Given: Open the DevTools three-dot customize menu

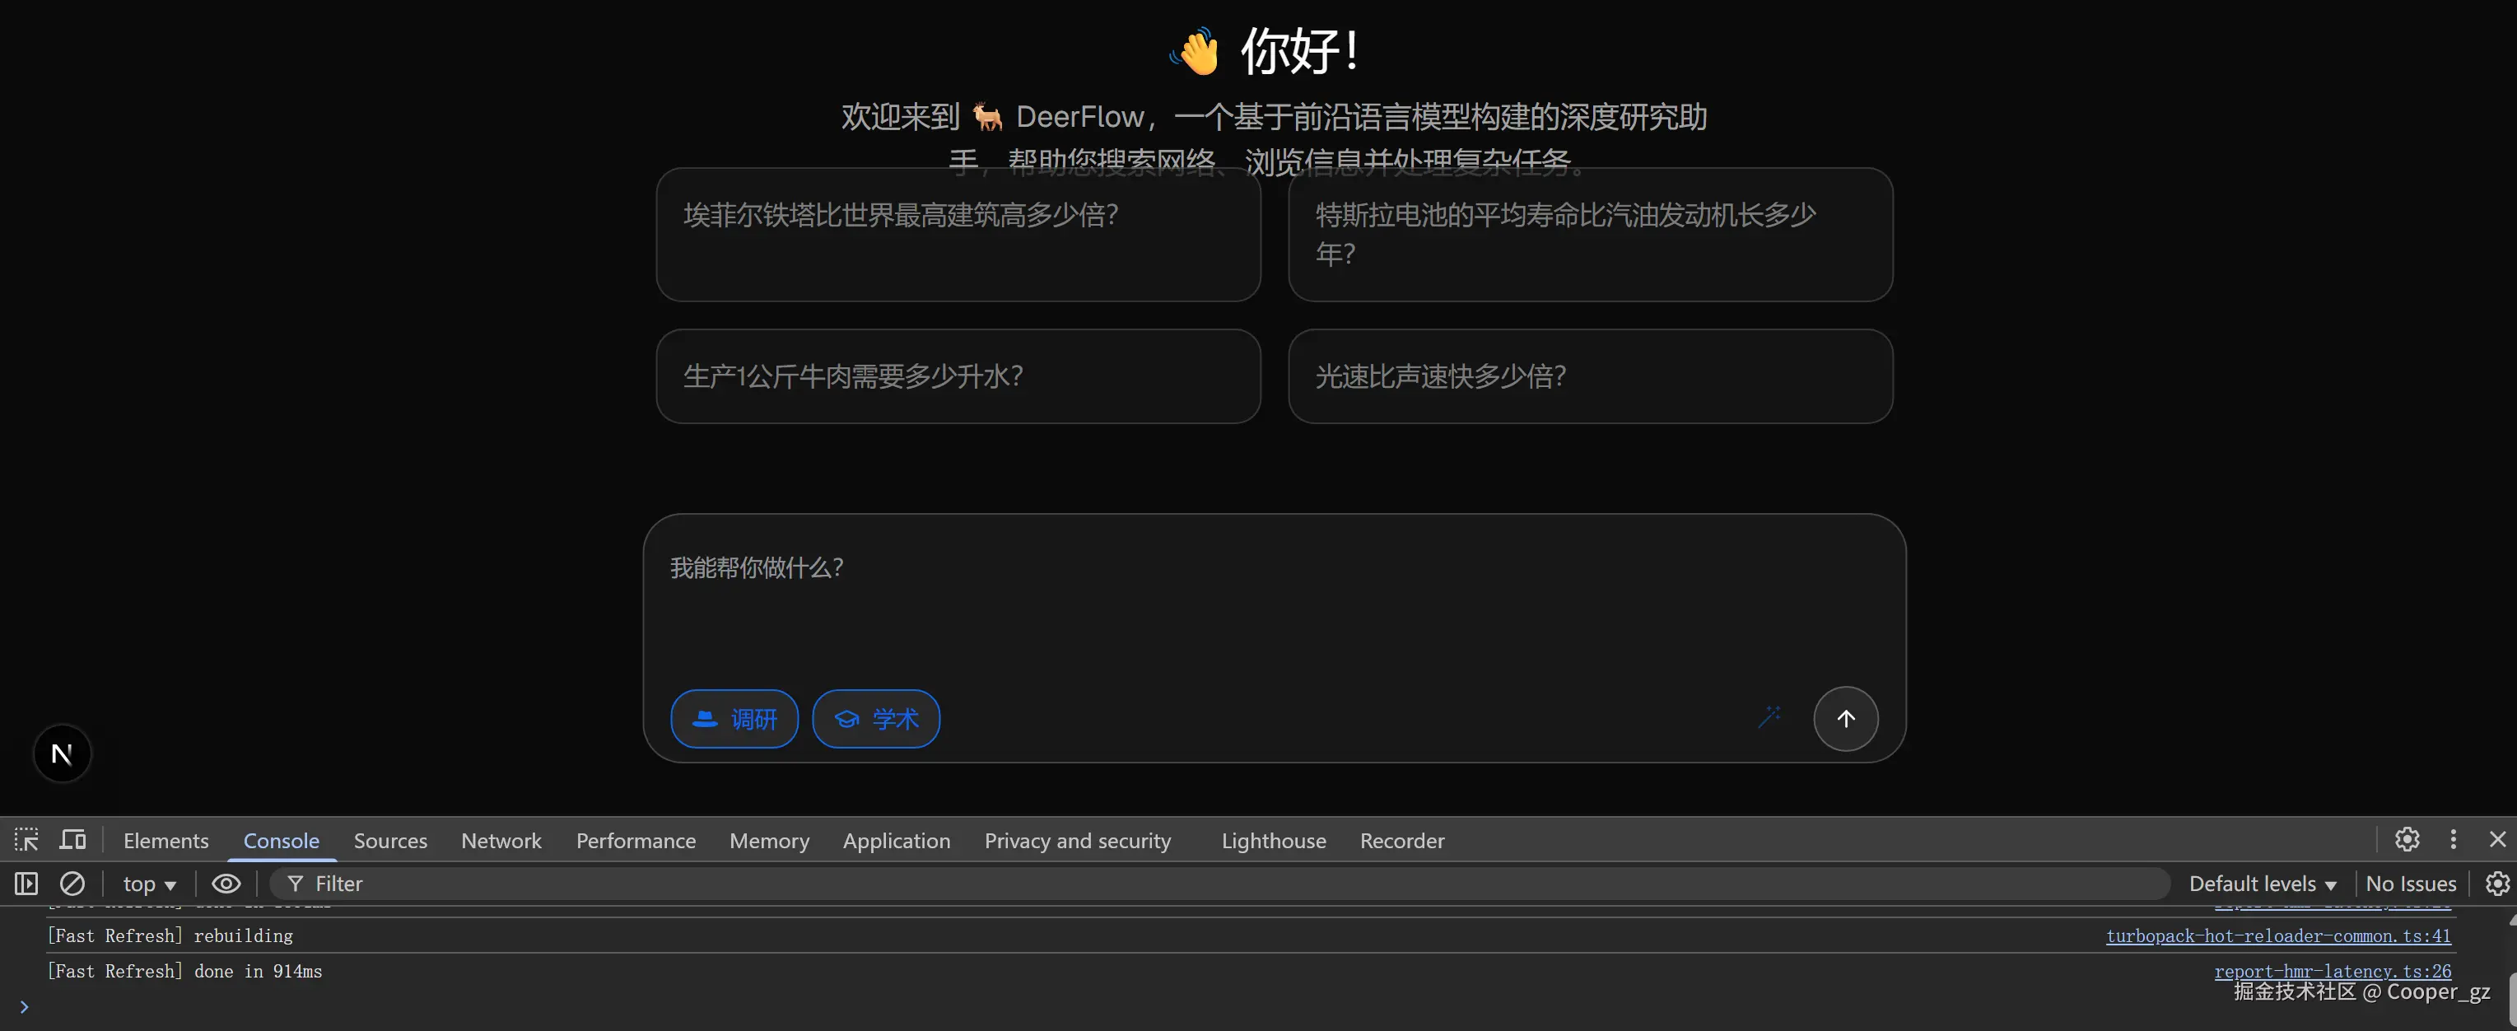Looking at the screenshot, I should click(x=2453, y=839).
